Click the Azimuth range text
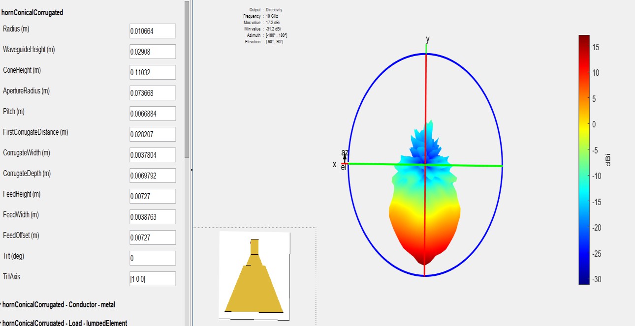Image resolution: width=635 pixels, height=326 pixels. click(267, 35)
